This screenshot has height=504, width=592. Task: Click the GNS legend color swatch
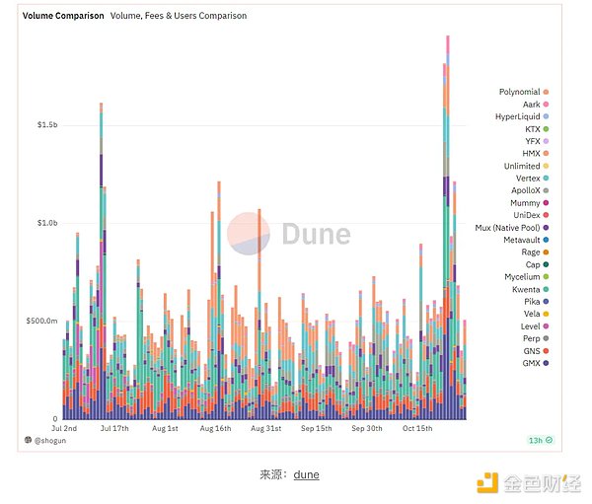pyautogui.click(x=547, y=351)
